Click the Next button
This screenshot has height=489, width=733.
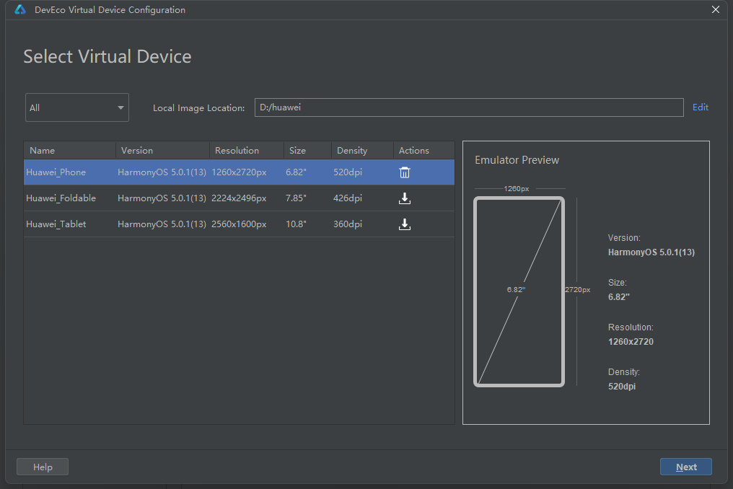pos(686,467)
